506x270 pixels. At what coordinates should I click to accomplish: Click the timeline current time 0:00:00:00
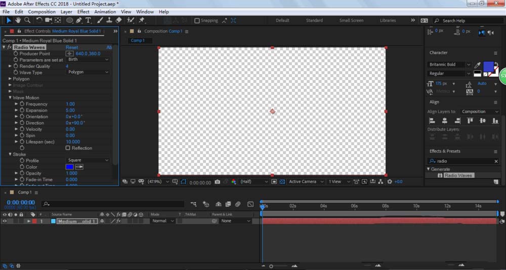tap(21, 203)
